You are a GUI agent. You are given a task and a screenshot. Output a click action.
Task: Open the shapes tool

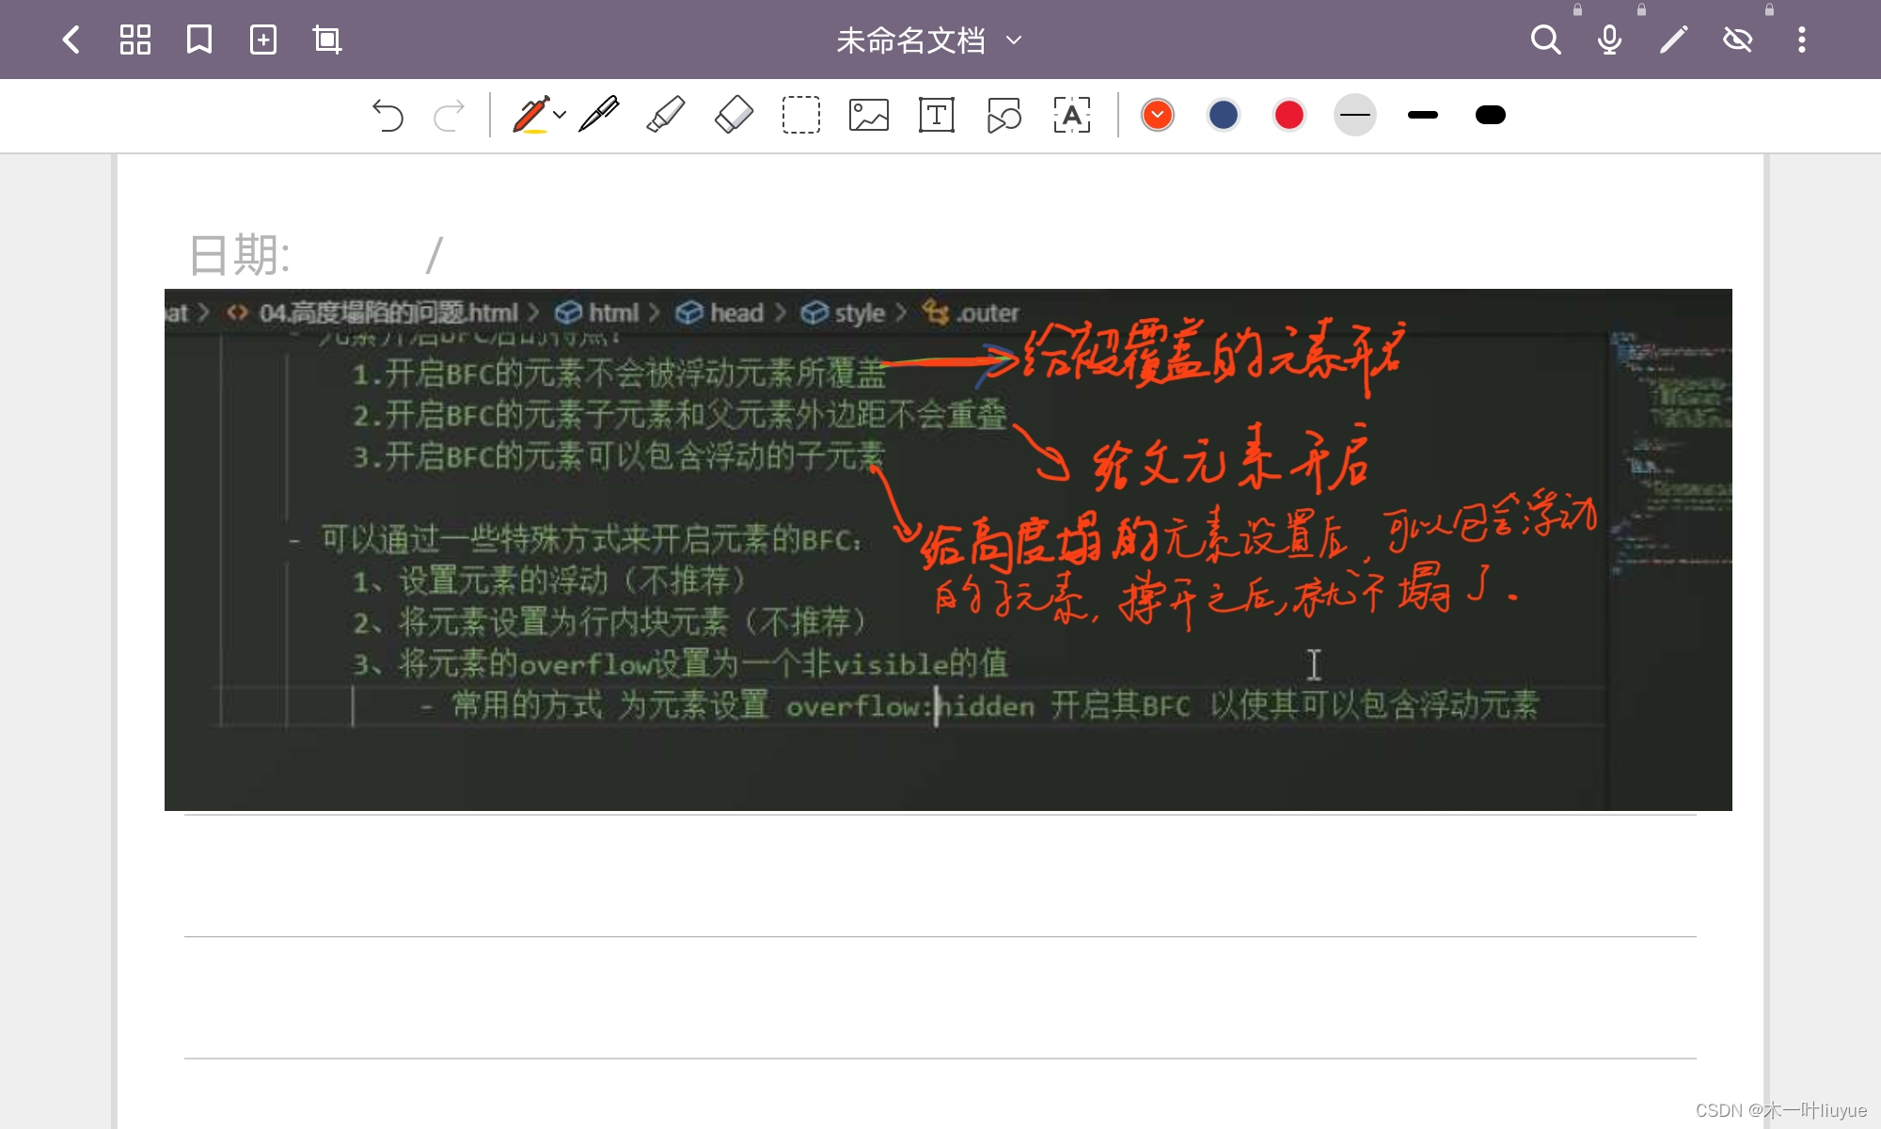[1004, 115]
